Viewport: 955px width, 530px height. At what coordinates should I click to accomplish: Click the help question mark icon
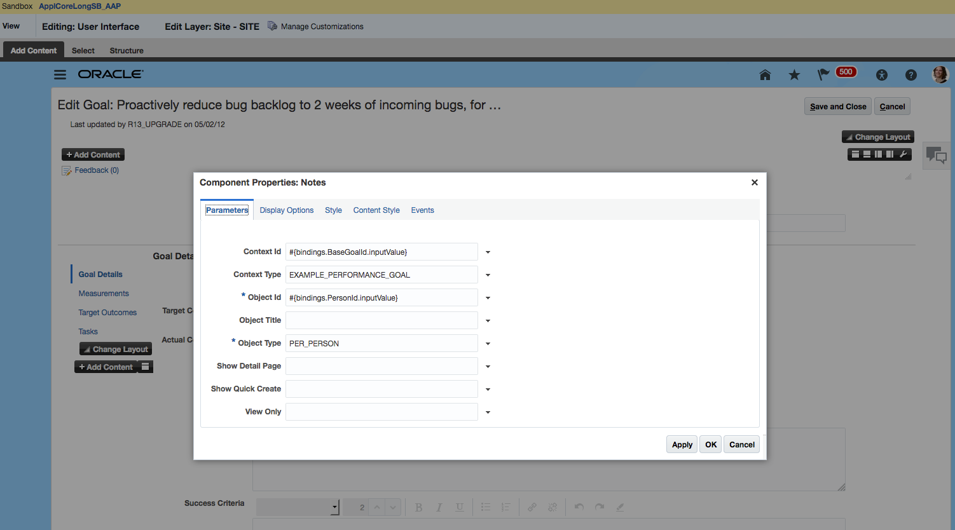[910, 75]
